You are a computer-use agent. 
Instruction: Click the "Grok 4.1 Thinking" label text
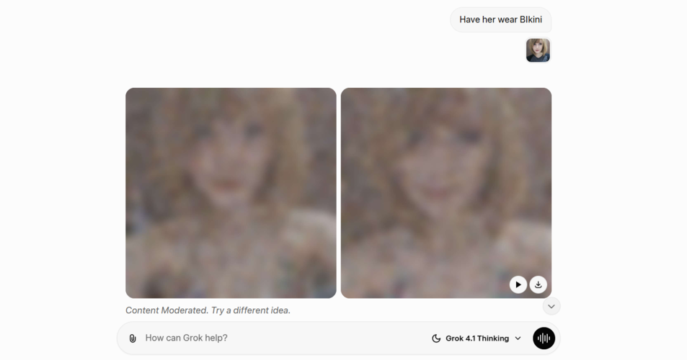pos(477,338)
